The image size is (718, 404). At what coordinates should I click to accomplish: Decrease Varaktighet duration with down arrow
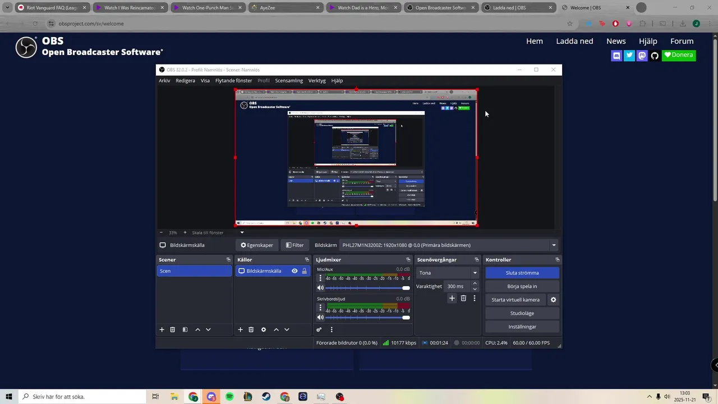click(475, 289)
